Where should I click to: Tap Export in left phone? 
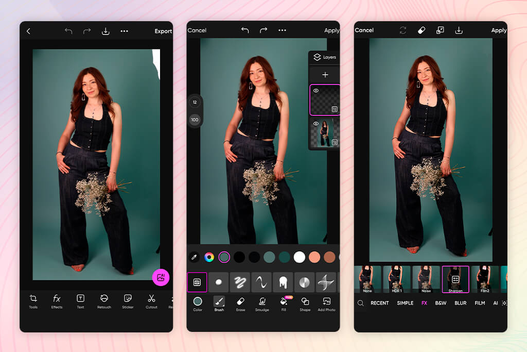point(163,31)
